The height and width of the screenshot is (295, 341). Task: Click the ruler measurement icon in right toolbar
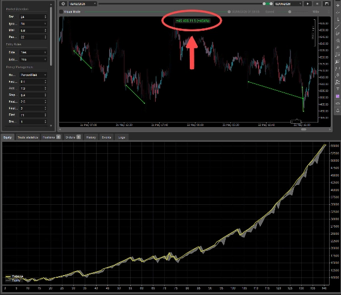click(x=338, y=19)
